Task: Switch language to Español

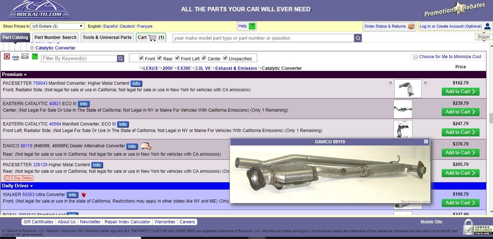Action: pyautogui.click(x=110, y=27)
